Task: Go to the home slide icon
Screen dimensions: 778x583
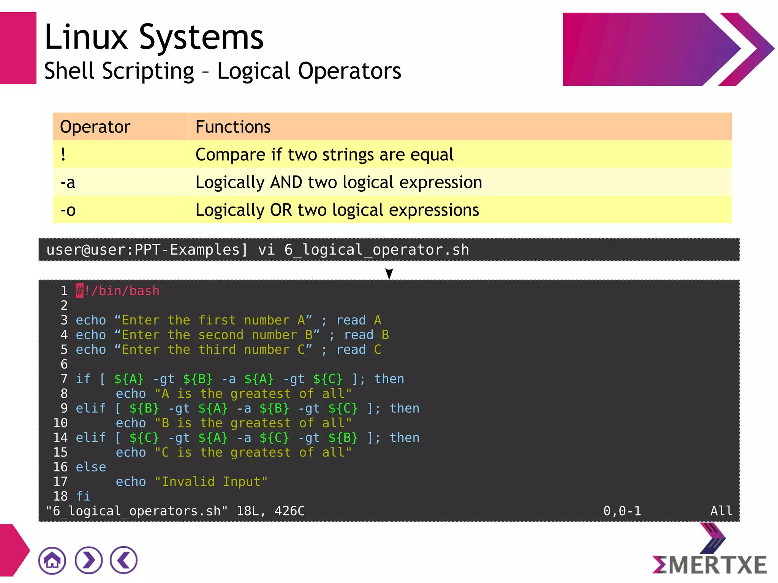Action: pos(52,560)
